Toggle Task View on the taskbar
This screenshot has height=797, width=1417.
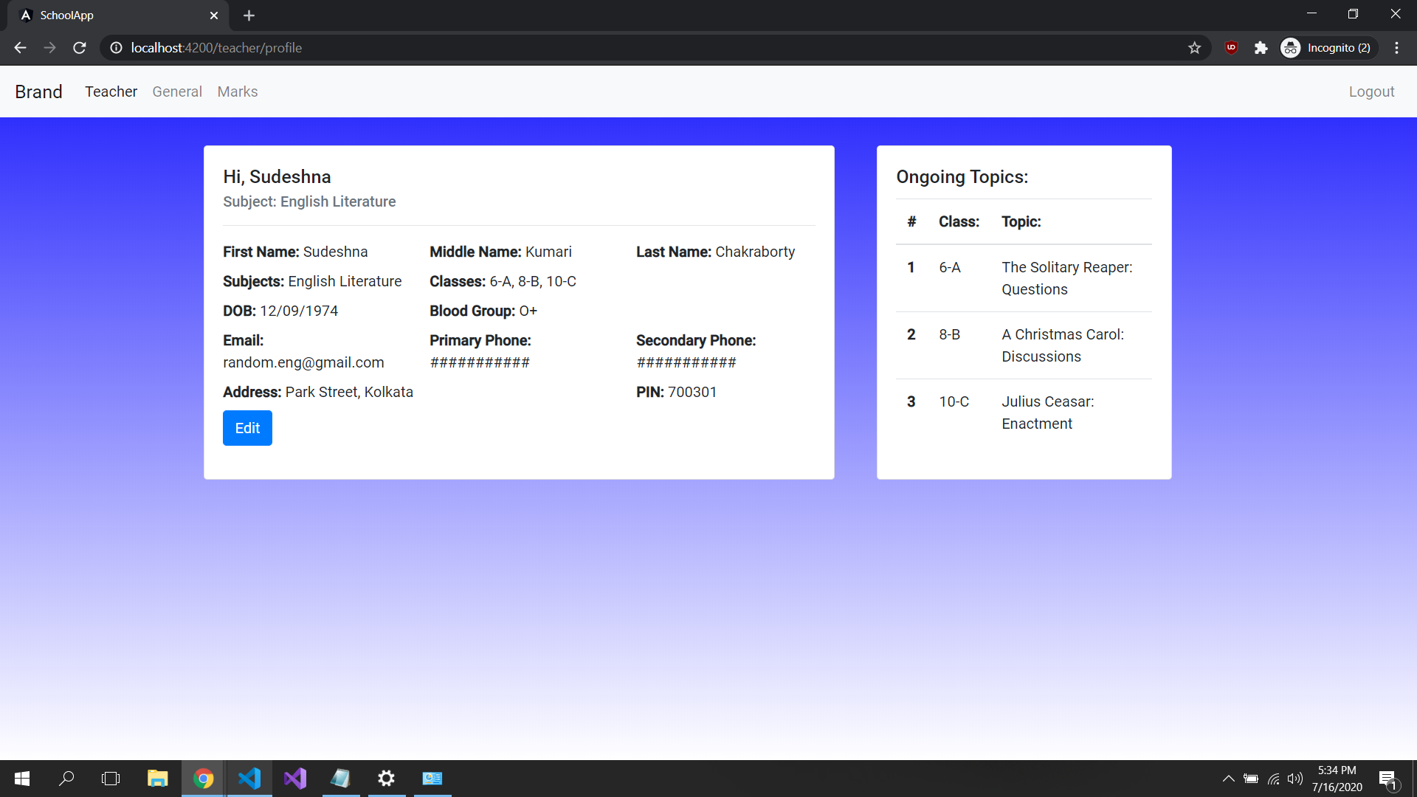coord(110,779)
